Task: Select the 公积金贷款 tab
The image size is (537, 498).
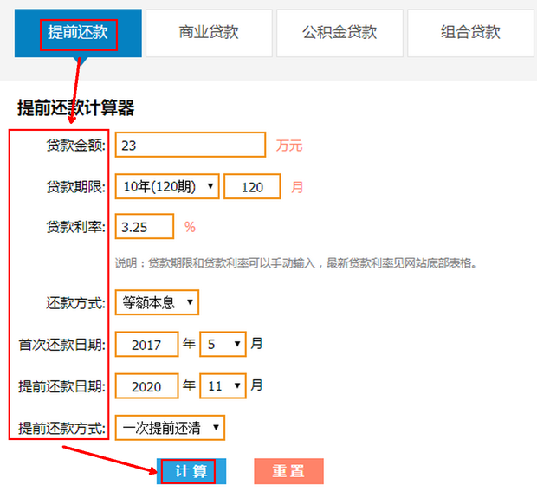Action: 340,33
